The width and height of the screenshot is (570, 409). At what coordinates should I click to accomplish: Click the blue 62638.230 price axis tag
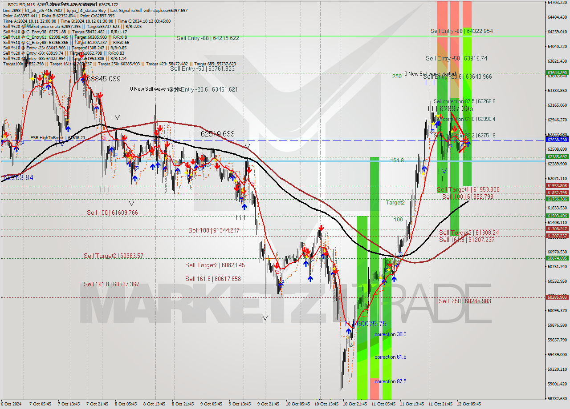557,140
